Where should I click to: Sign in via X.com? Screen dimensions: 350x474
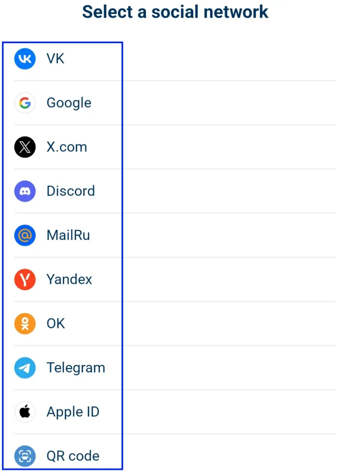(x=67, y=147)
